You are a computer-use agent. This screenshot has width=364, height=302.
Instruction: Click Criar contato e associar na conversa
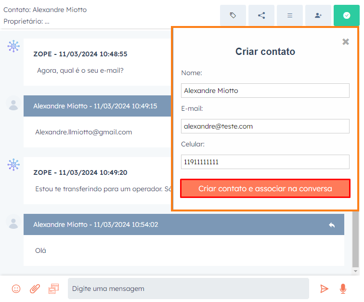(x=265, y=189)
